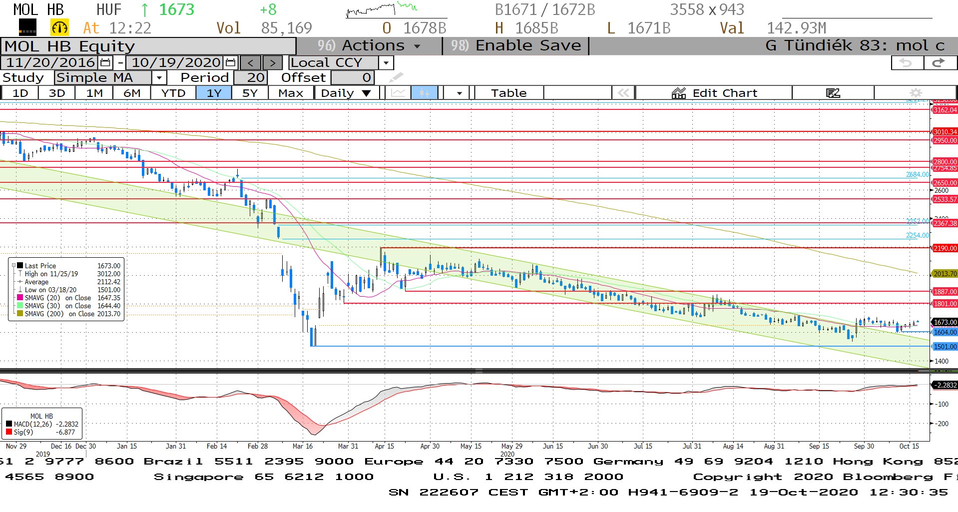Select the 5Y range tab
This screenshot has height=512, width=958.
pyautogui.click(x=250, y=93)
